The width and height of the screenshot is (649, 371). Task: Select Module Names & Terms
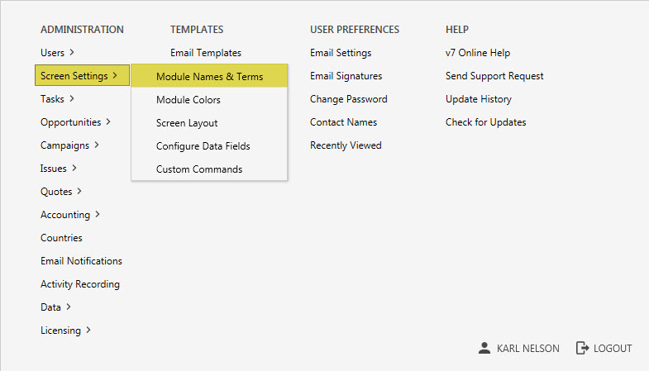(209, 77)
